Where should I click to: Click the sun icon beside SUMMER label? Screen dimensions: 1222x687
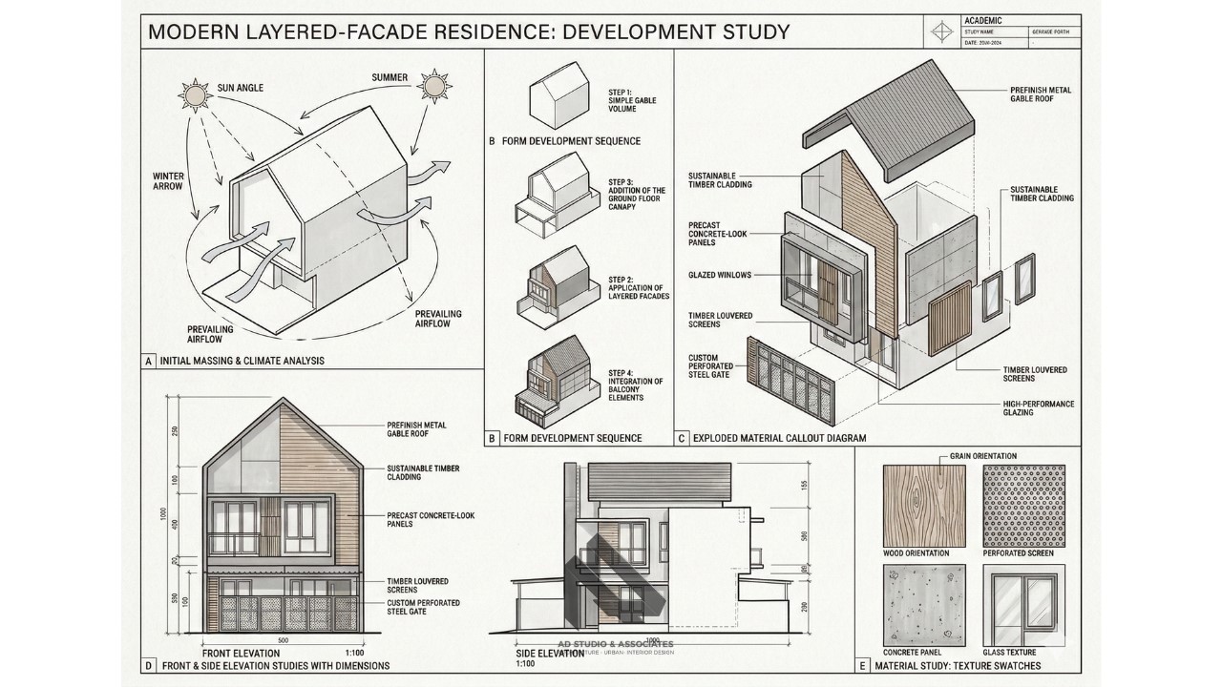[434, 87]
